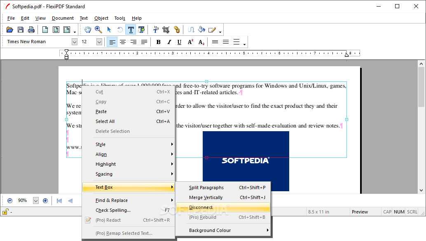Open Find & Replace submenu
The image size is (426, 241).
point(128,200)
